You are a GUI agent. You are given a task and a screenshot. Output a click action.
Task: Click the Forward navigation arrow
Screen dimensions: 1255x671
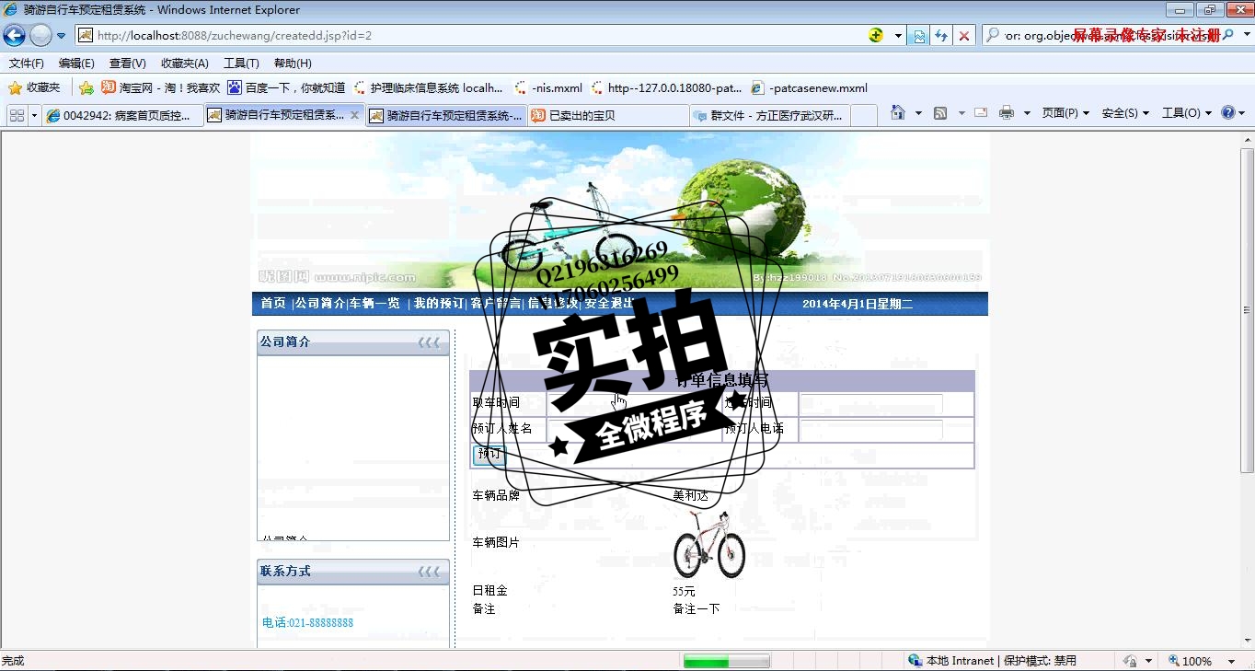[40, 36]
